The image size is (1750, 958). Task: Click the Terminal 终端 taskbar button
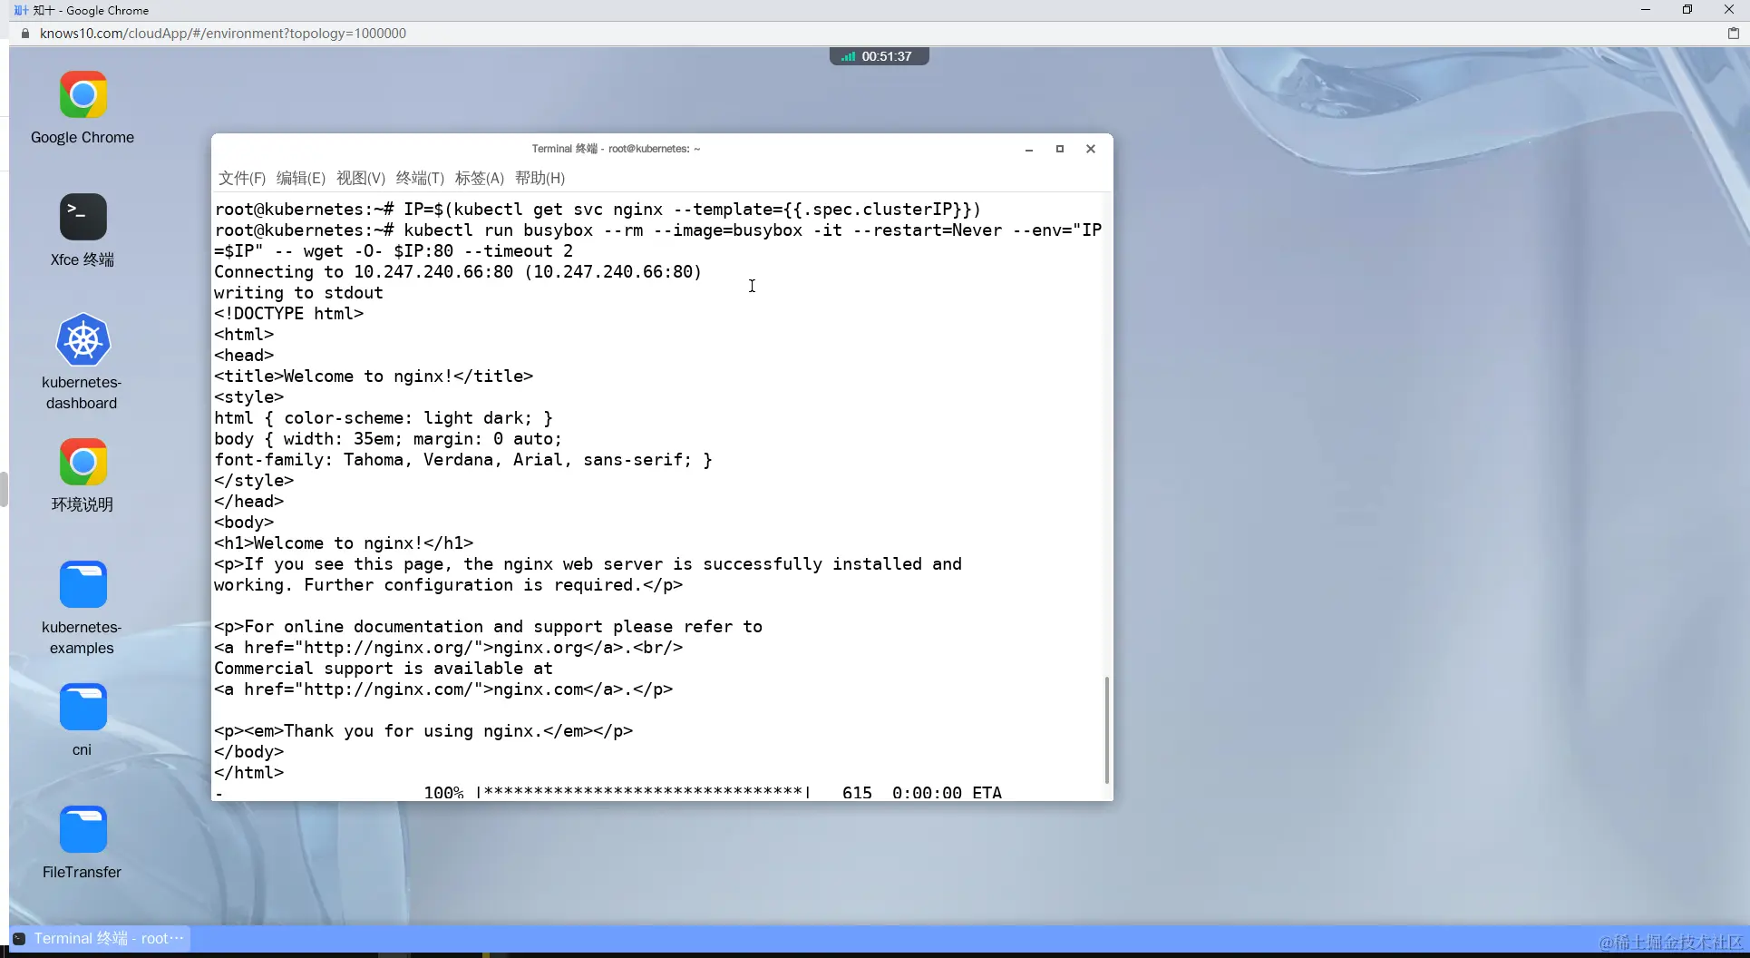(101, 938)
